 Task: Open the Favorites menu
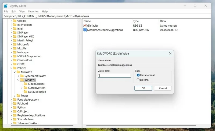33,11
